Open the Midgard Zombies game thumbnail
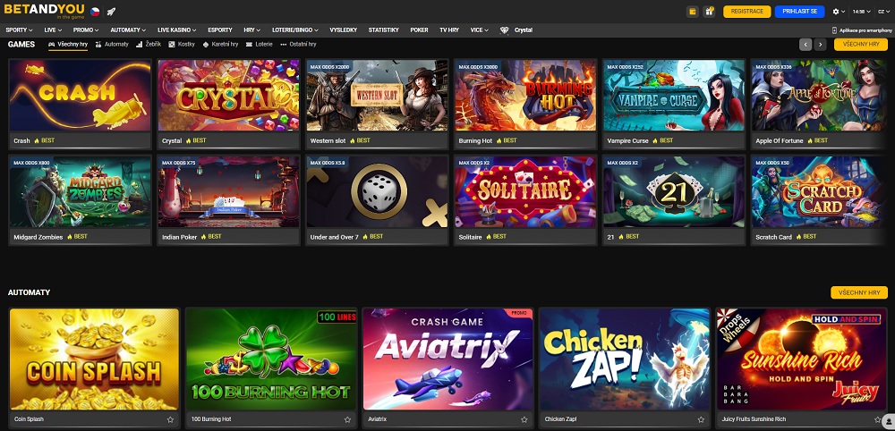 click(80, 191)
